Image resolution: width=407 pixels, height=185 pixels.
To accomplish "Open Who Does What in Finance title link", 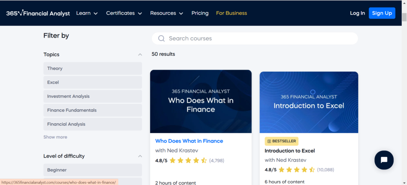I will 189,141.
